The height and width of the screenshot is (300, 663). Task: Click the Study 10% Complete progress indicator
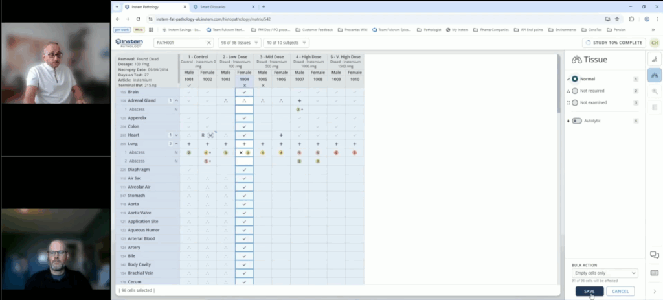(614, 43)
